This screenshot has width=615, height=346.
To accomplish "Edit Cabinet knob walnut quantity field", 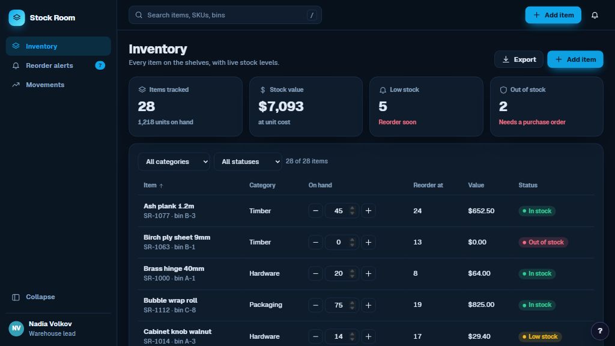I will [341, 336].
